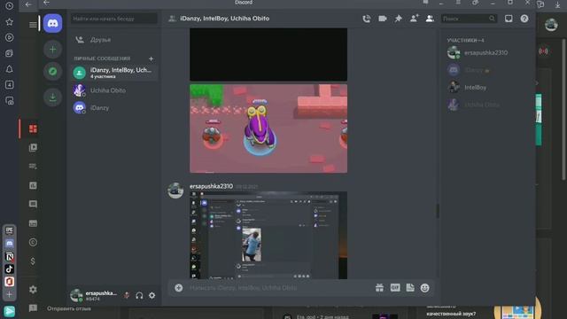Add friends to the group DM
Image resolution: width=567 pixels, height=319 pixels.
point(414,18)
